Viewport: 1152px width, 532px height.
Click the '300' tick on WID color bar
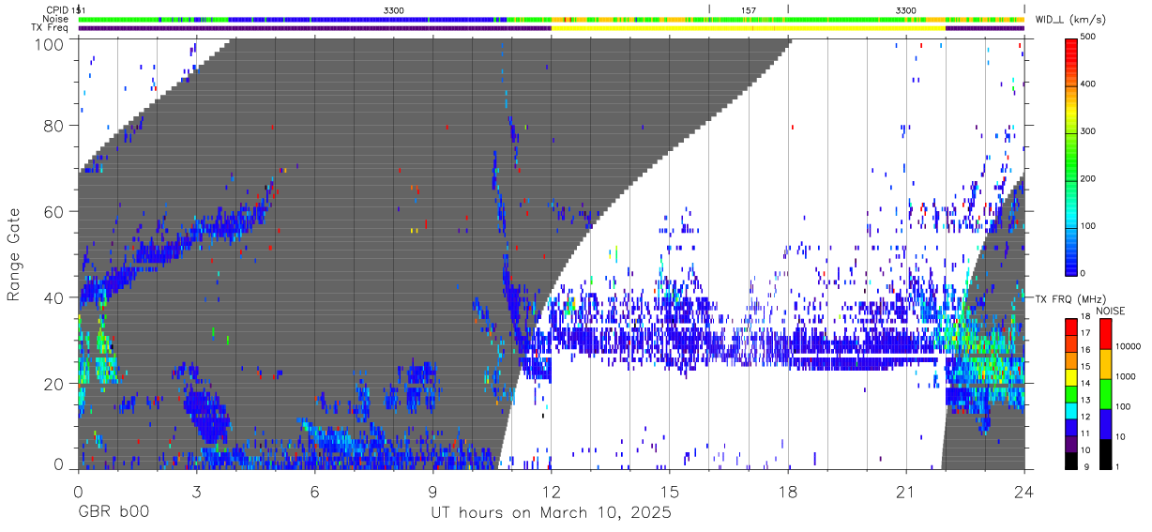click(x=1089, y=131)
